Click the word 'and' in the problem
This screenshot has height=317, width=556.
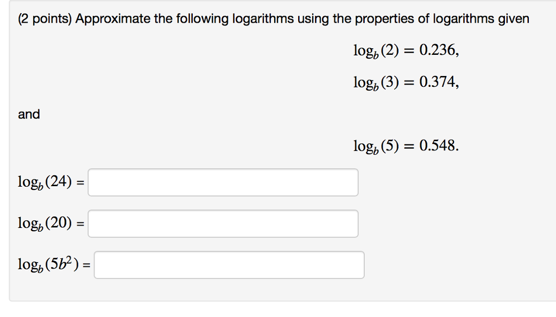point(28,114)
